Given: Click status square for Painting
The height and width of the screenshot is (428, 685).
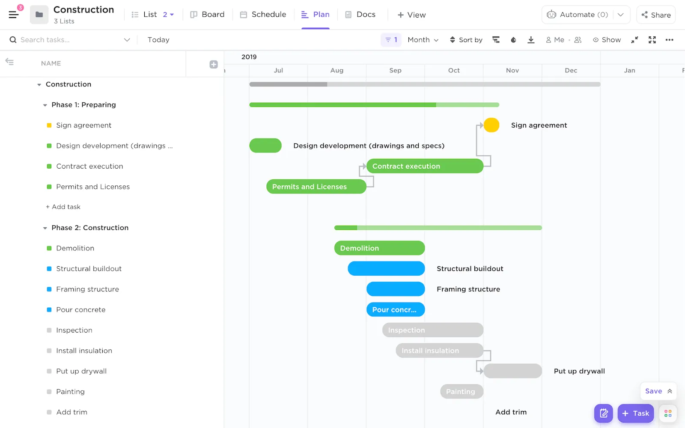Looking at the screenshot, I should tap(49, 392).
